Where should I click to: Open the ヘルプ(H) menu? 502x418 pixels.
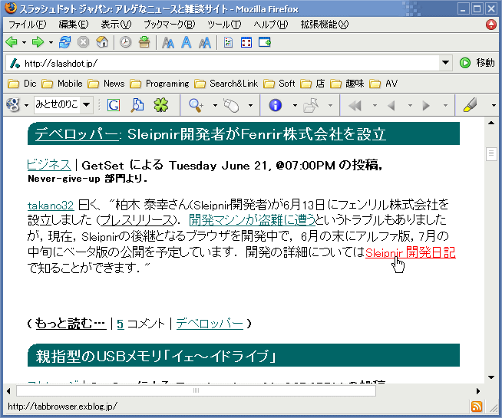click(271, 25)
